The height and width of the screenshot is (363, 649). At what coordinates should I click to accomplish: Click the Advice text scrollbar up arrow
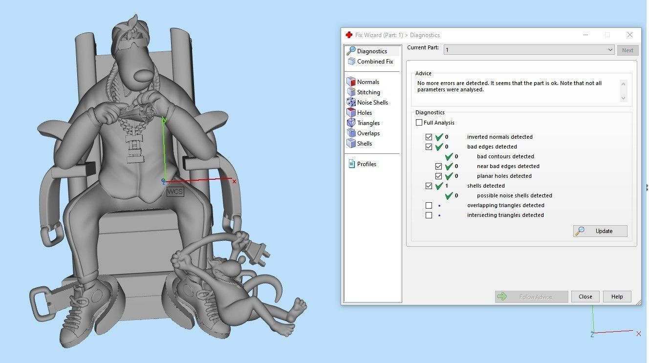coord(623,84)
